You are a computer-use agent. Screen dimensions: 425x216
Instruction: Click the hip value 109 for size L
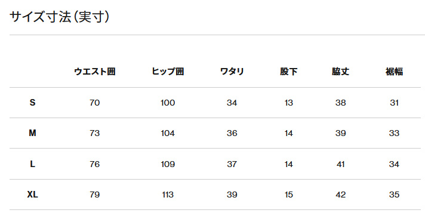coord(168,164)
